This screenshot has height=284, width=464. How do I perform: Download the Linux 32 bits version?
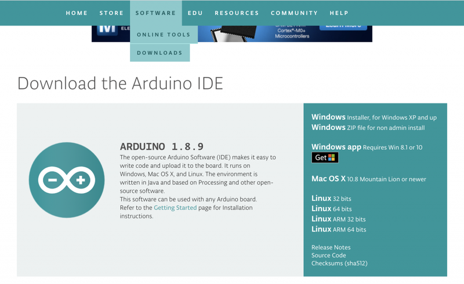click(331, 198)
